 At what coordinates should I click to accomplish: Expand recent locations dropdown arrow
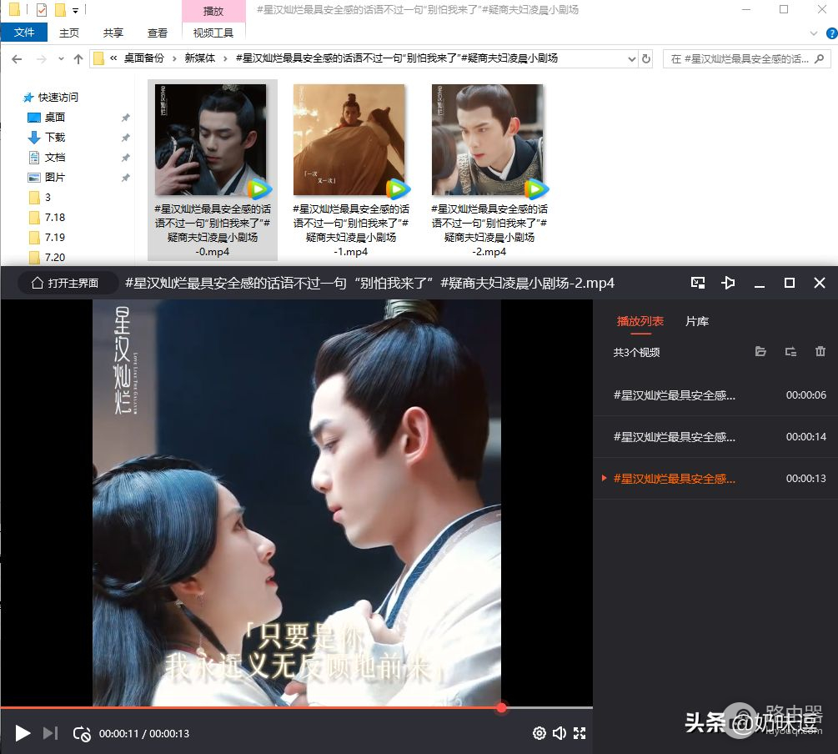(61, 59)
